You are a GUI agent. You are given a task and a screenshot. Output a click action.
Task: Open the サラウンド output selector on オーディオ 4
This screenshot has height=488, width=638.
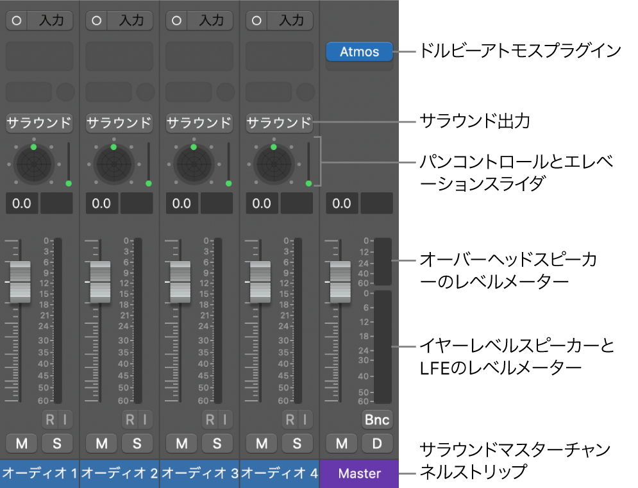point(279,123)
